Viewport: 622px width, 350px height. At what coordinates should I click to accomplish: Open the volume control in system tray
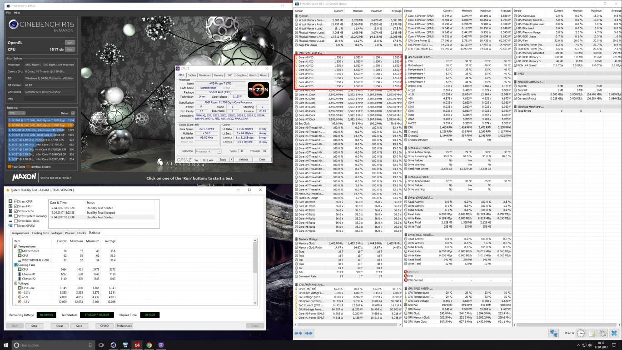(590, 345)
